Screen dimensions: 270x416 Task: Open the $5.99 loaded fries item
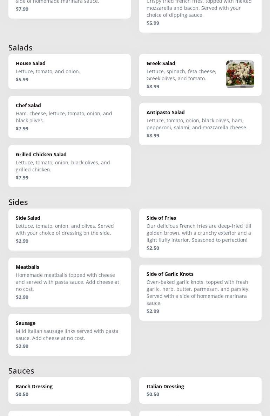pyautogui.click(x=200, y=14)
